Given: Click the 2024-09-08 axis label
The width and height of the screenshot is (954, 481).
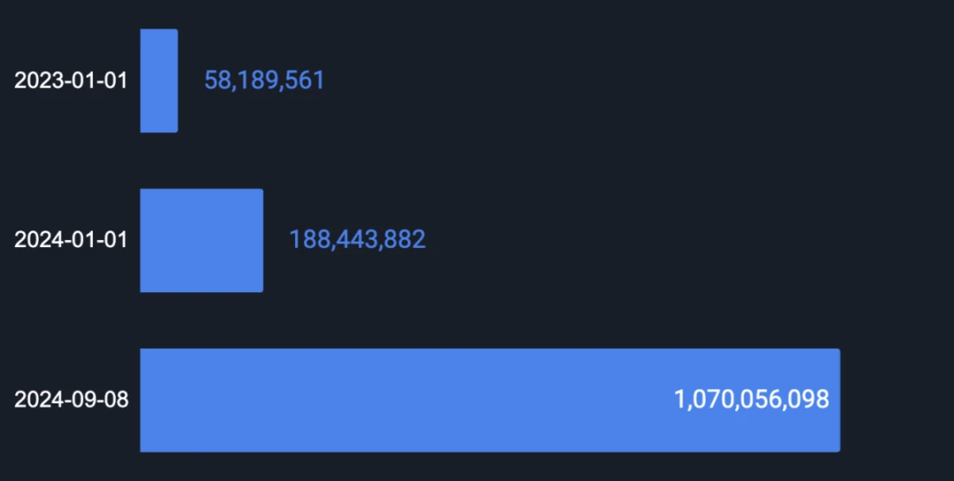Looking at the screenshot, I should point(71,400).
